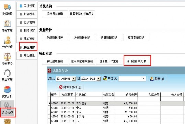Click the end date field 2012-12-24

89,79
